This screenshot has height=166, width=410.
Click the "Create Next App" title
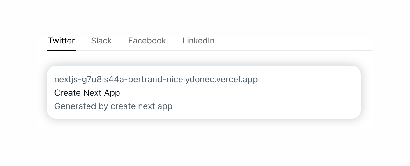[87, 93]
